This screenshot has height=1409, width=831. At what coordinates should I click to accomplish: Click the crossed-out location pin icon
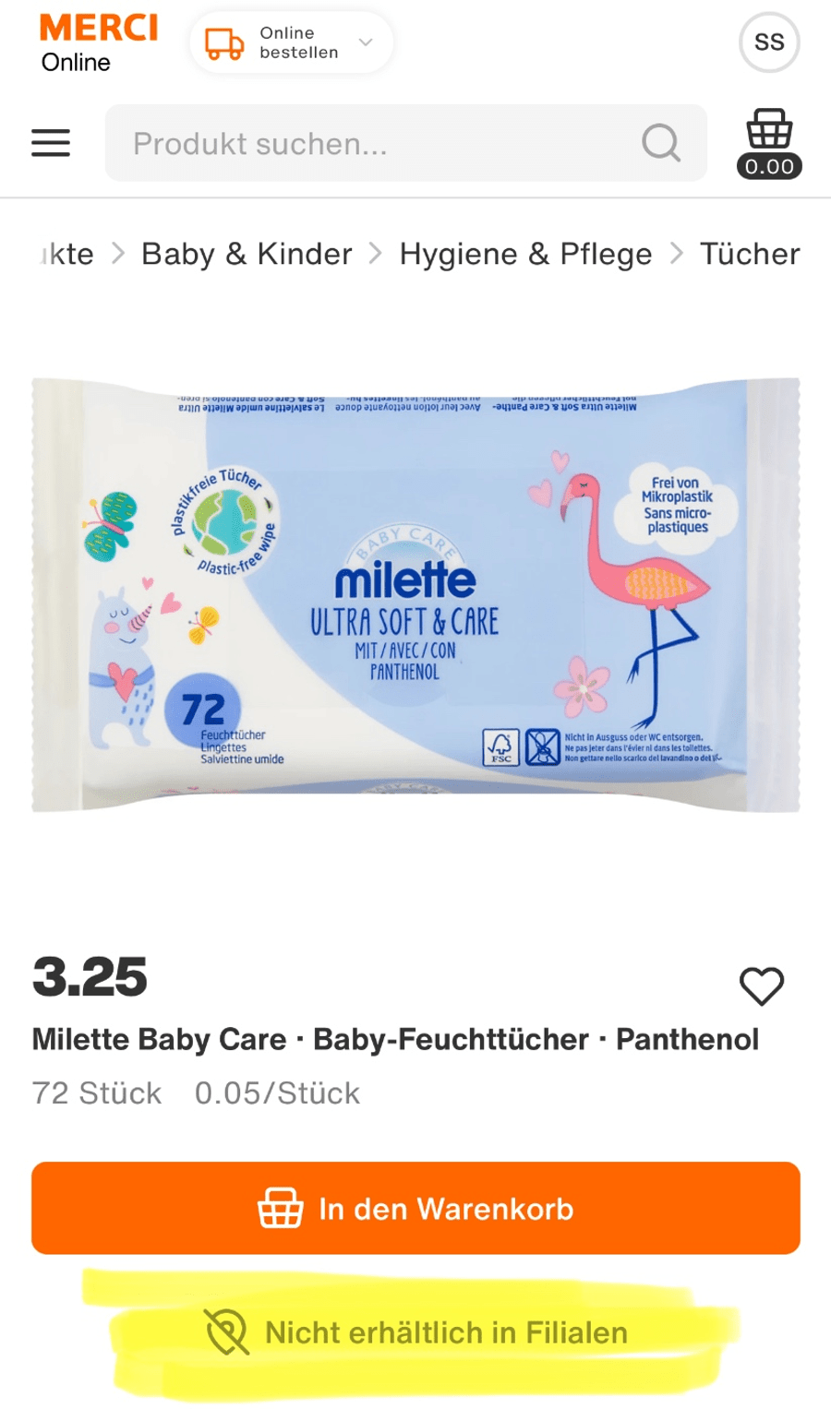click(x=227, y=1332)
